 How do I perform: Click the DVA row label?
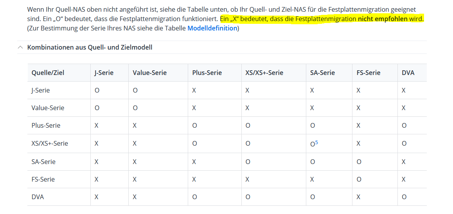(38, 197)
